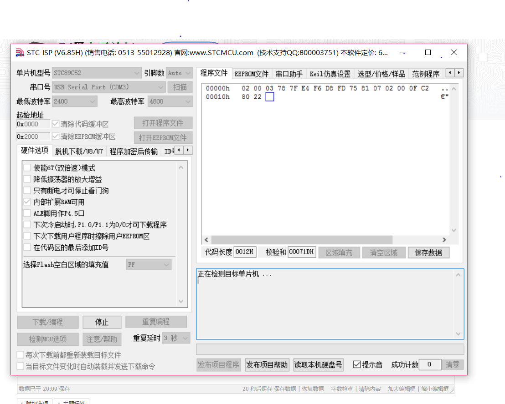
Task: Click hardware options list scroll-up arrow
Action: [x=180, y=167]
